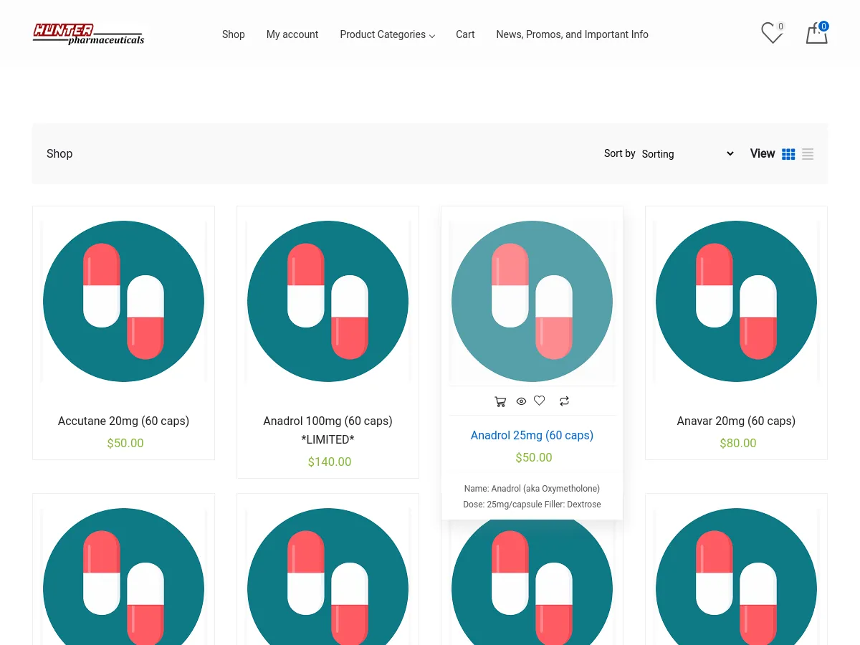The image size is (860, 645).
Task: Click the Hunter Pharmaceuticals logo
Action: click(x=88, y=34)
